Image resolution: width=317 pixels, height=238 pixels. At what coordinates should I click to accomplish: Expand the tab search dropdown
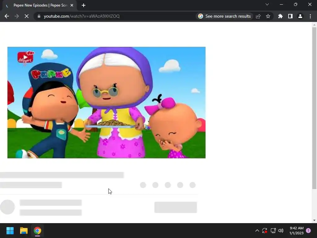[x=267, y=4]
